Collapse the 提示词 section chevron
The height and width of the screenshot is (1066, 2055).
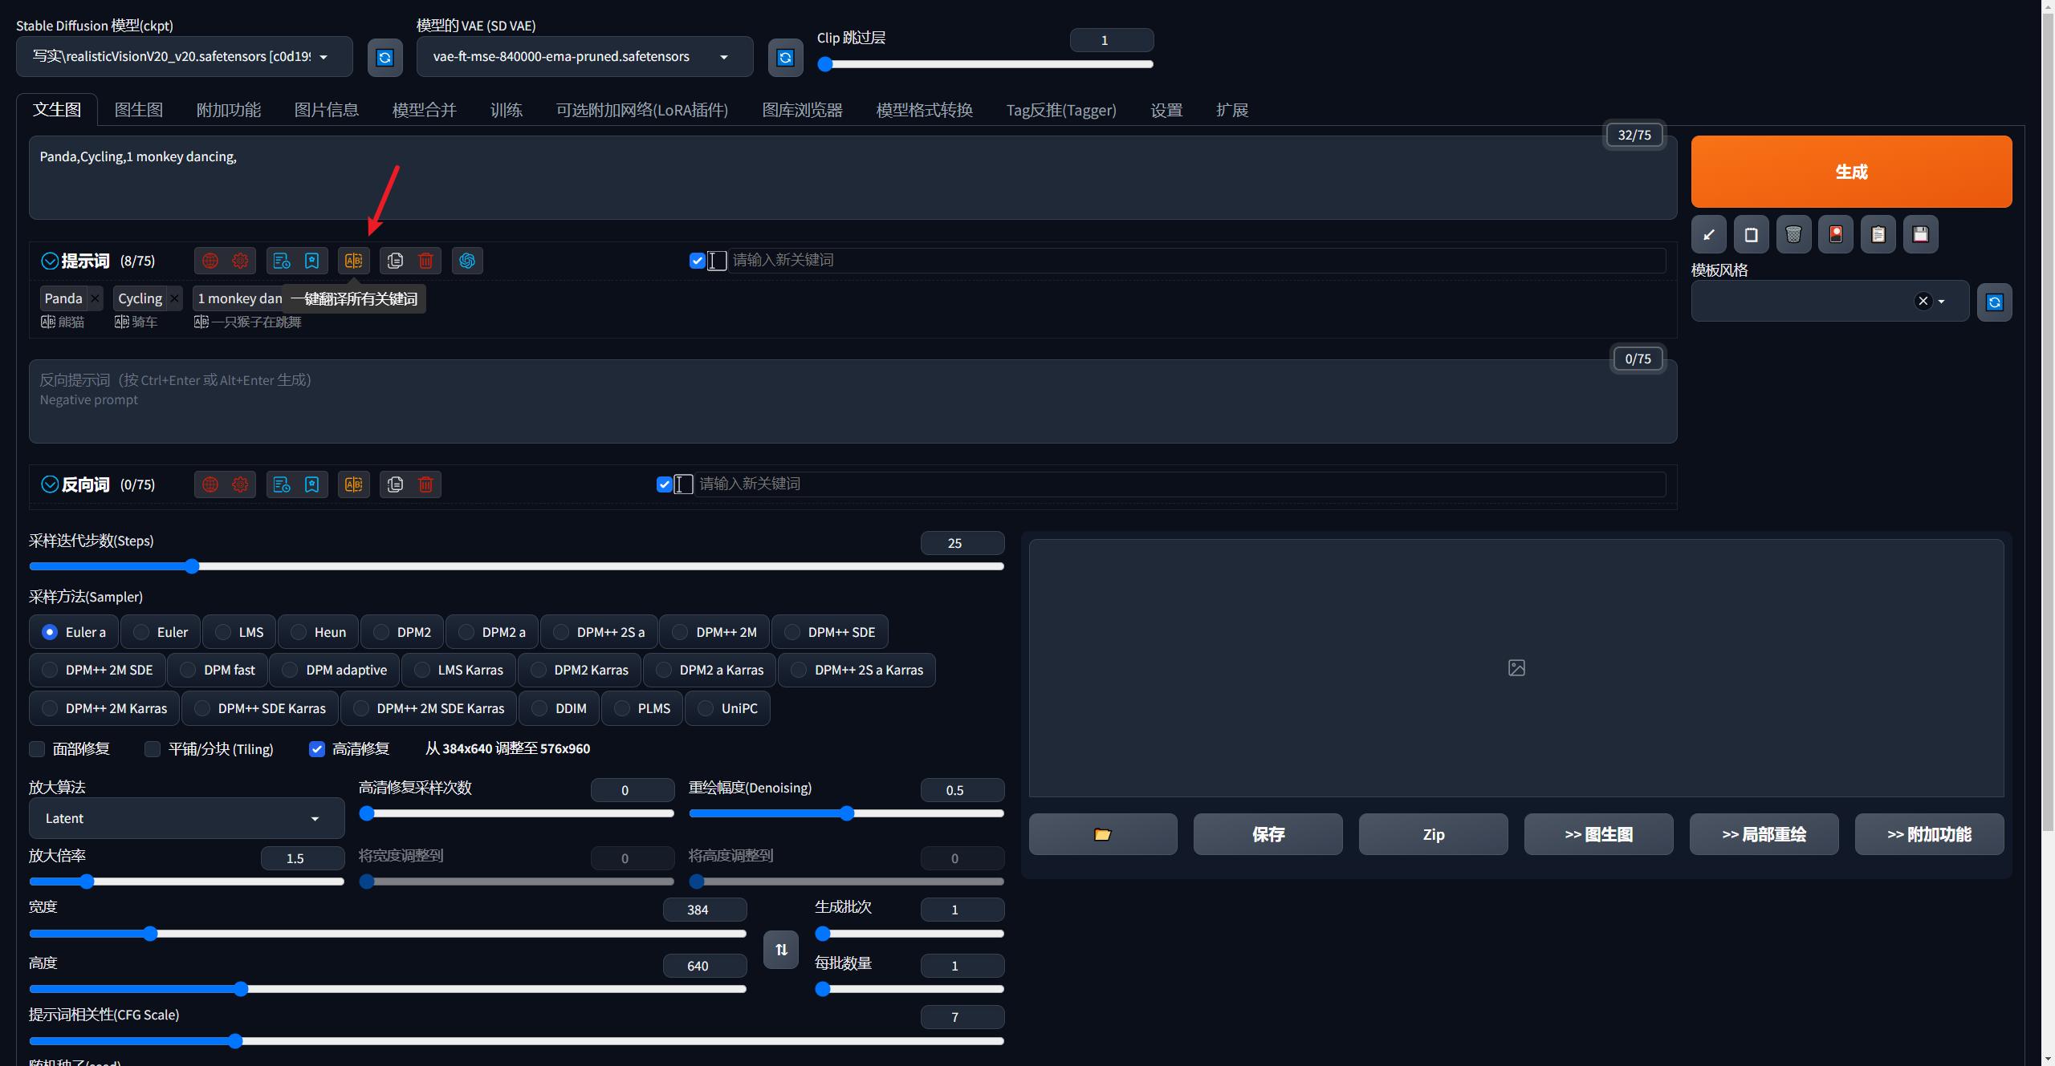50,261
